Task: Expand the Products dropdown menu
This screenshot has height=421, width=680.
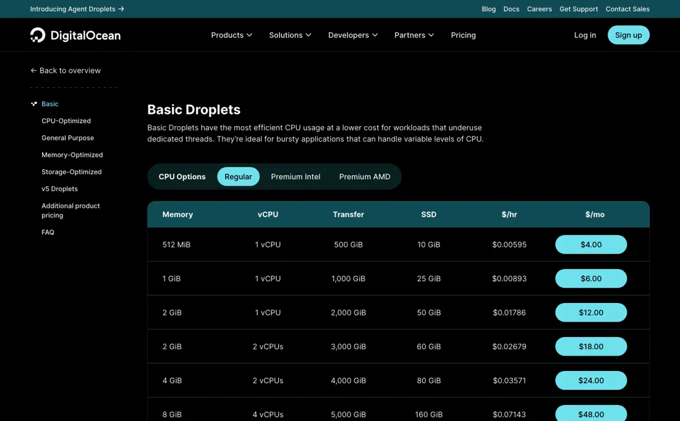Action: pyautogui.click(x=232, y=35)
